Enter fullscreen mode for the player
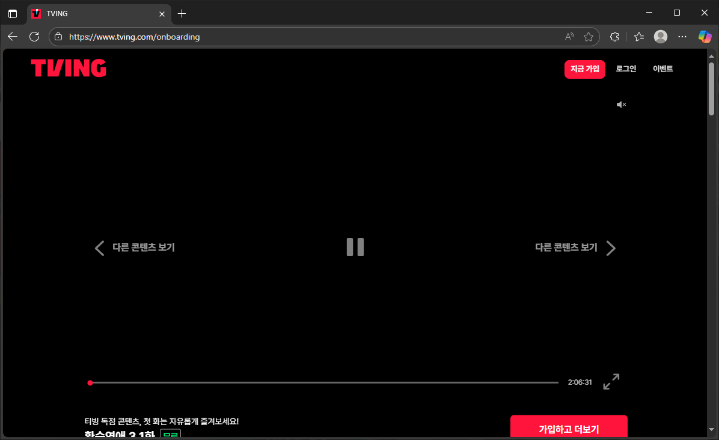The height and width of the screenshot is (440, 719). (611, 382)
